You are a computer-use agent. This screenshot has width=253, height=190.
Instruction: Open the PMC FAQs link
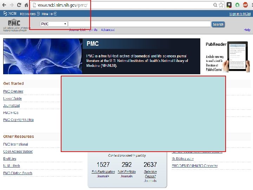pos(11,113)
